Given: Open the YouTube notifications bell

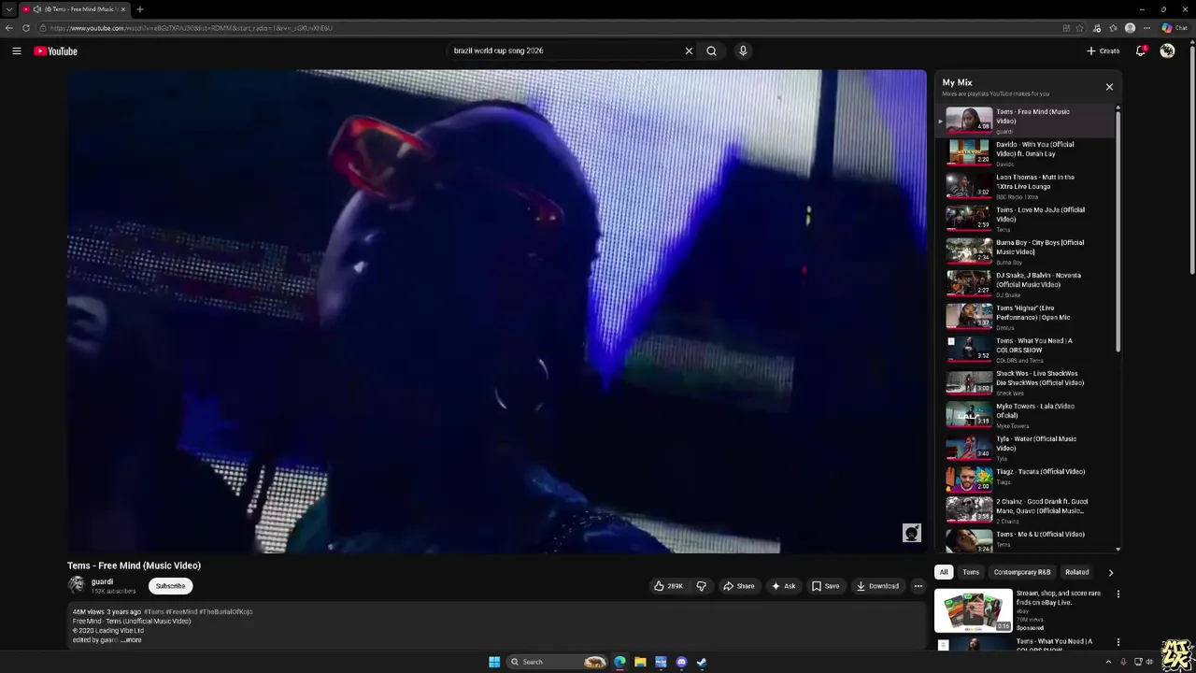Looking at the screenshot, I should coord(1141,50).
